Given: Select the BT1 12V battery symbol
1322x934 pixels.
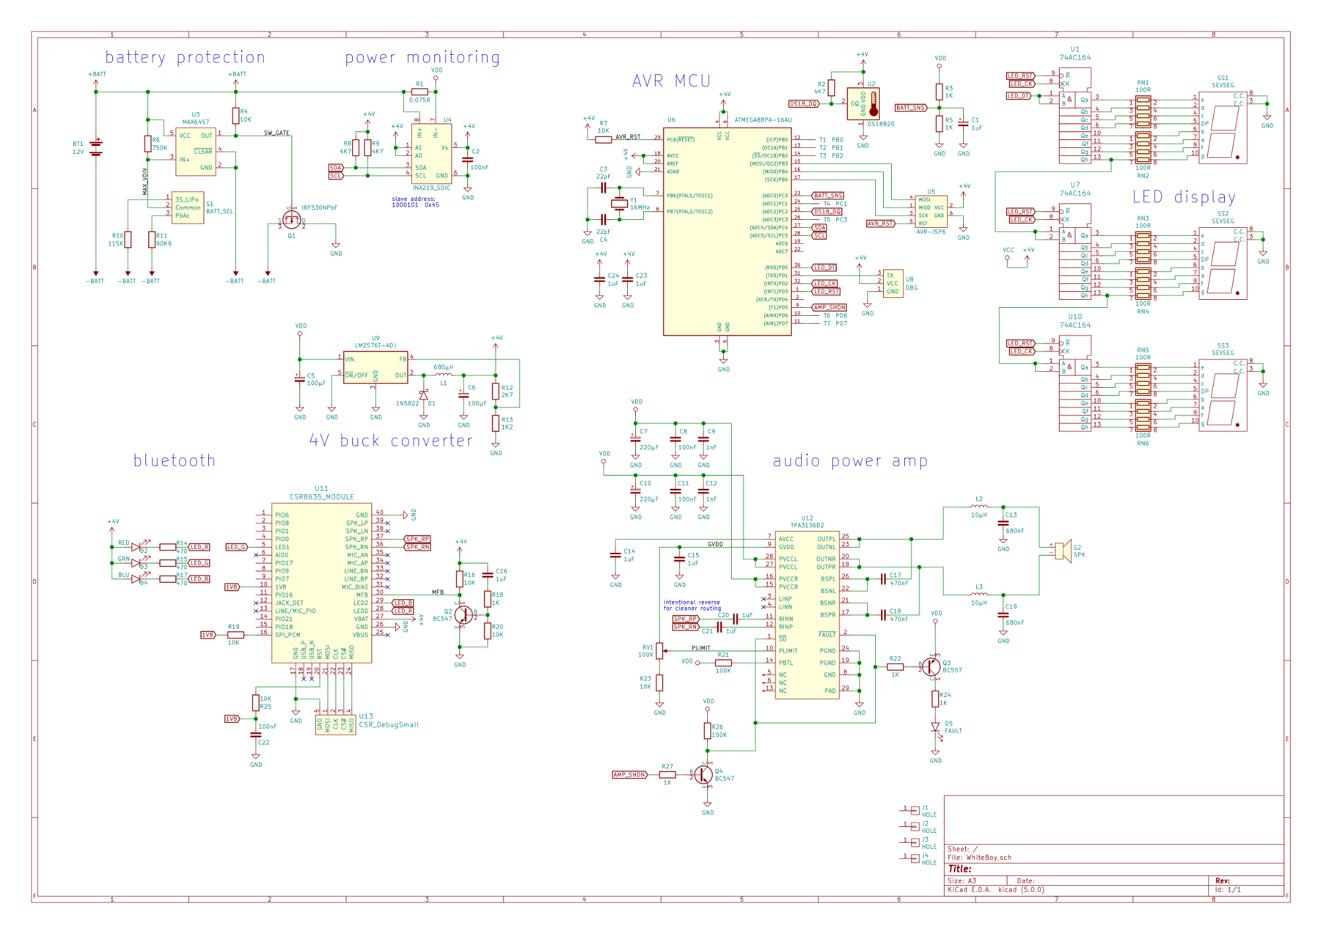Looking at the screenshot, I should (97, 148).
